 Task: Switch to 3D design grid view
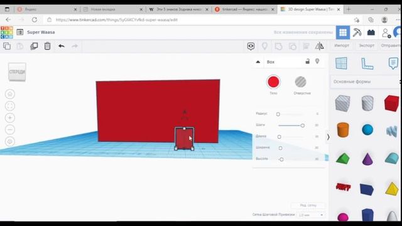343,32
